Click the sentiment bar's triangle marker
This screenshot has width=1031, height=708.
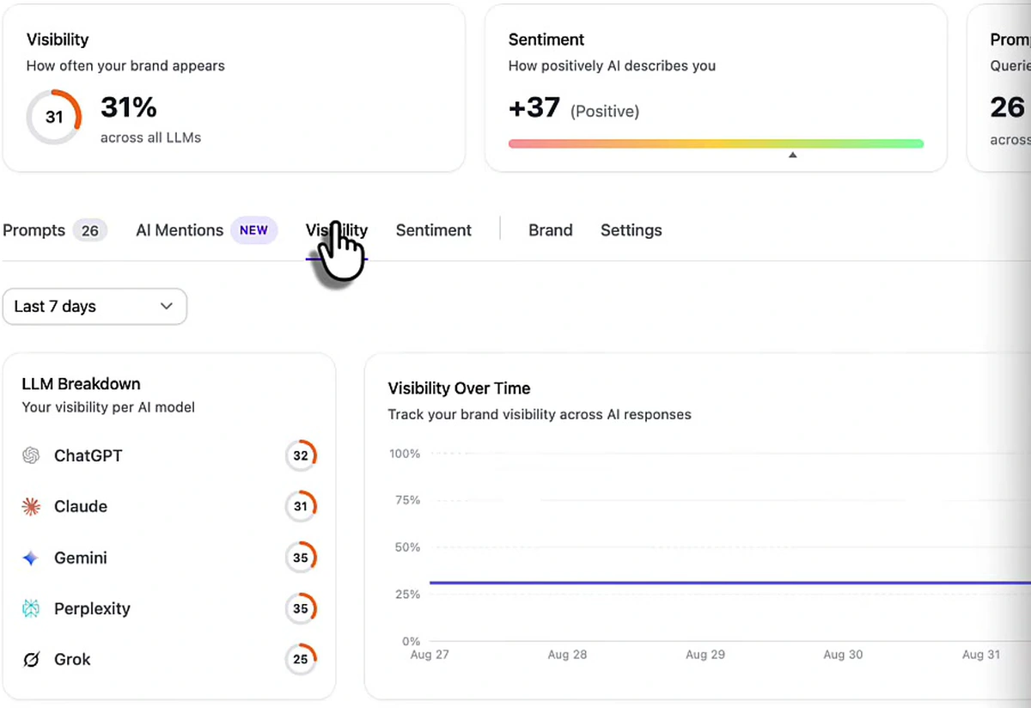pos(792,156)
